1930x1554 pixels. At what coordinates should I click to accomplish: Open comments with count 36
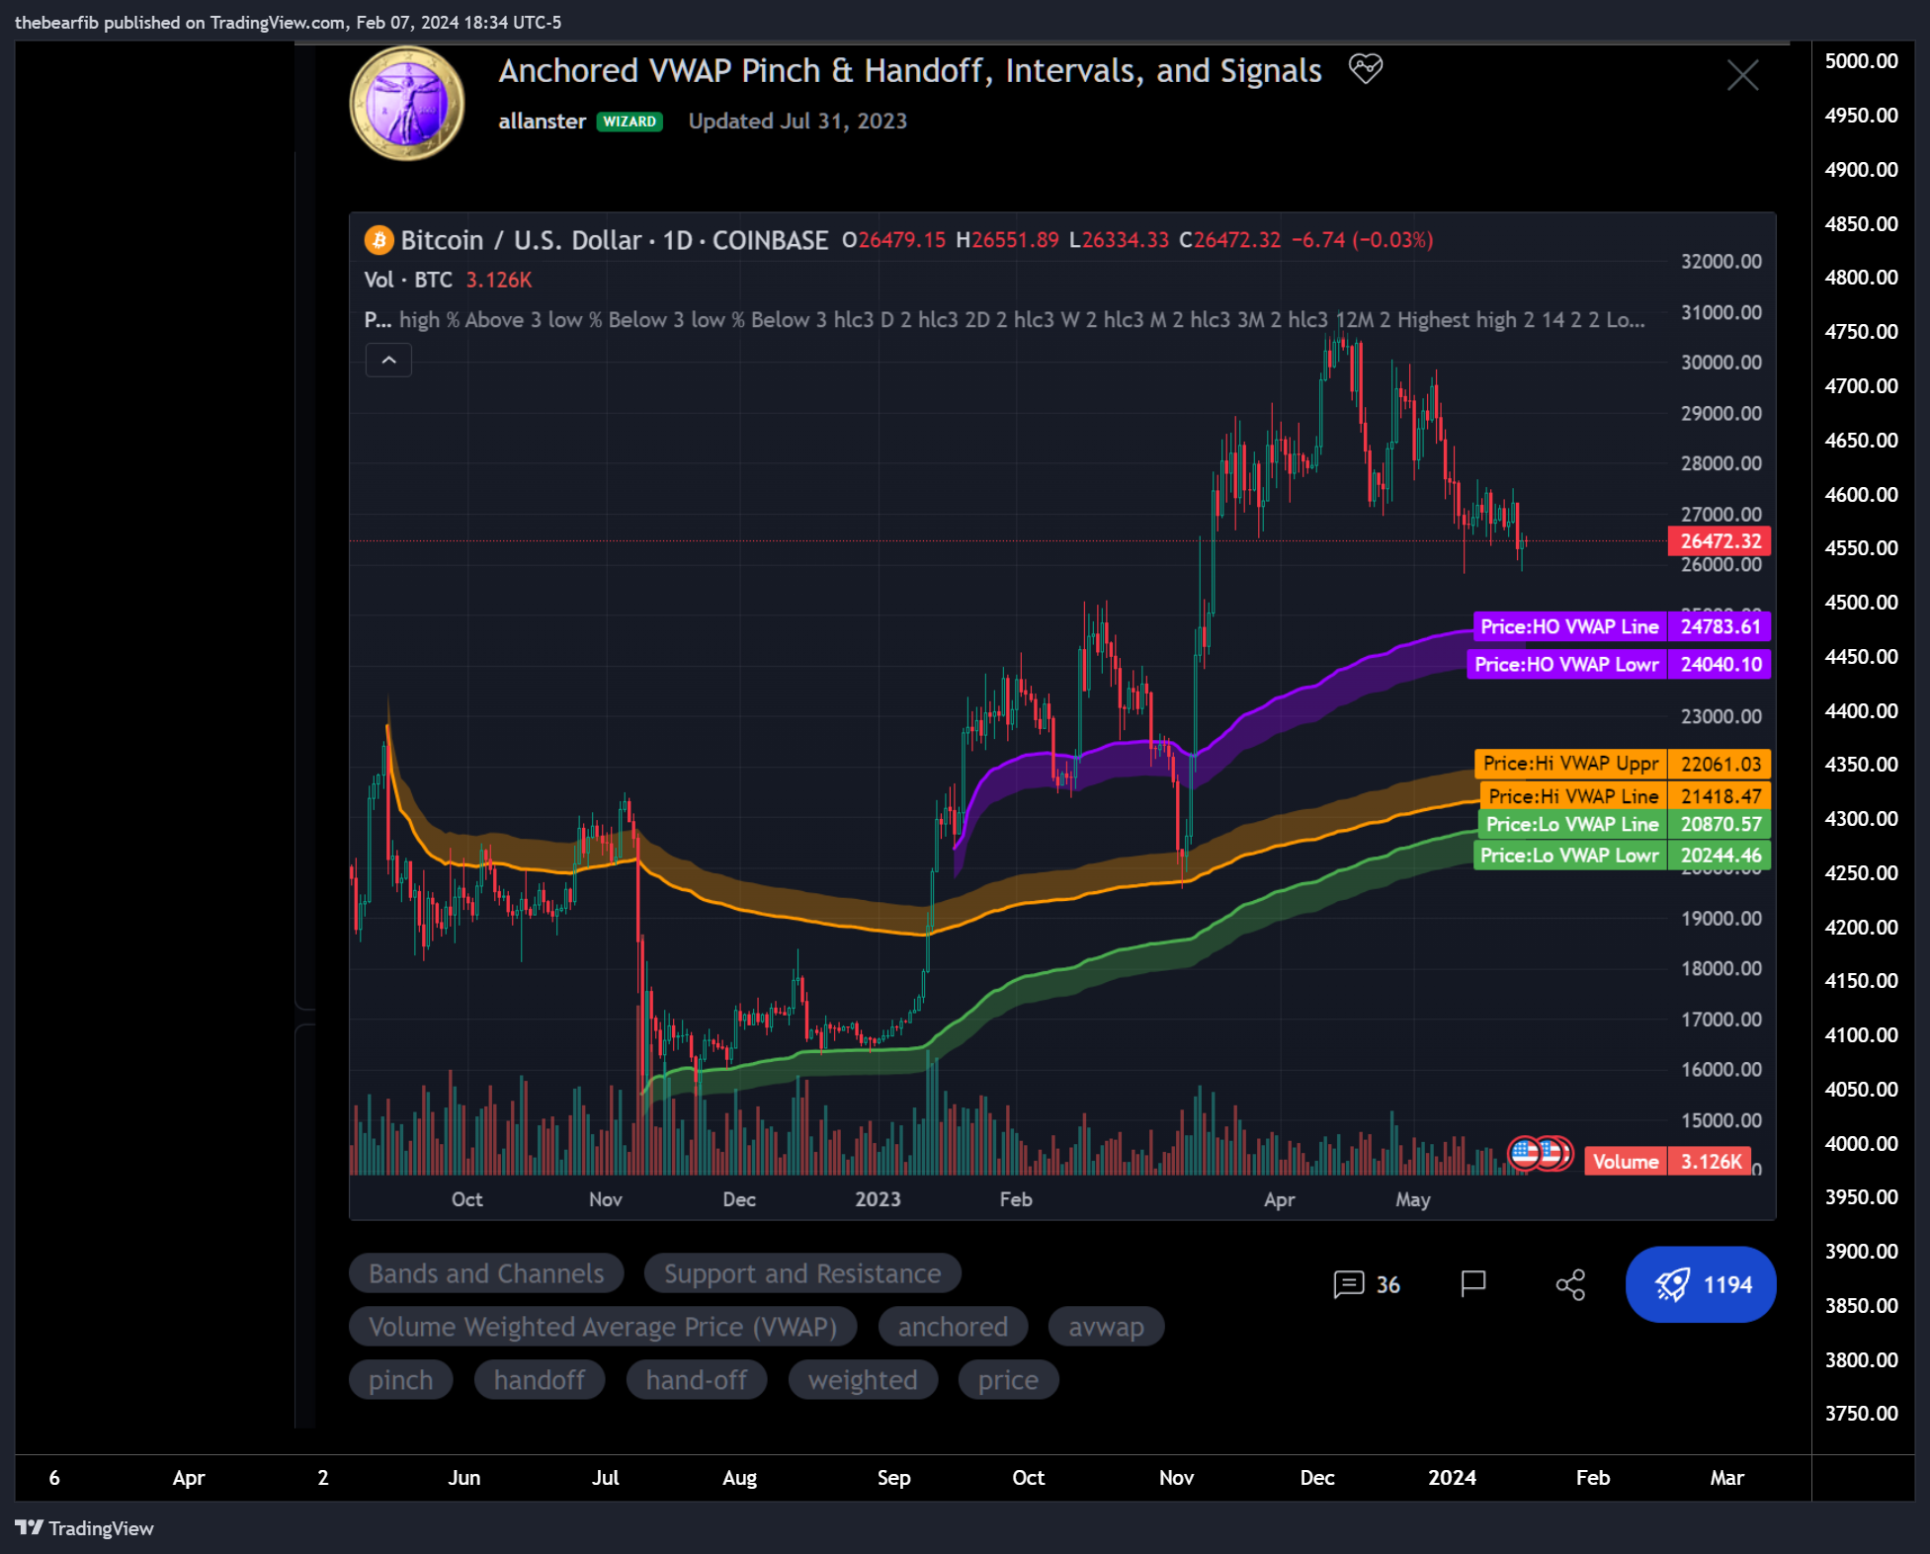click(1367, 1284)
